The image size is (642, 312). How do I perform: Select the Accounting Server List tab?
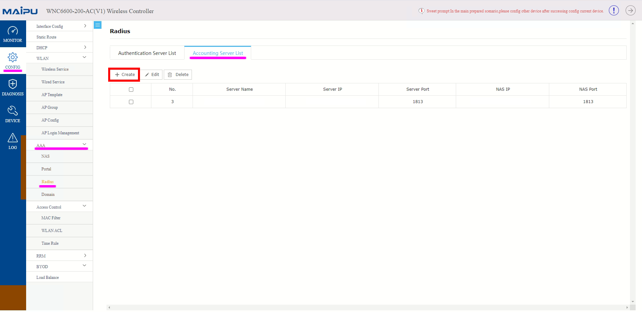[218, 53]
